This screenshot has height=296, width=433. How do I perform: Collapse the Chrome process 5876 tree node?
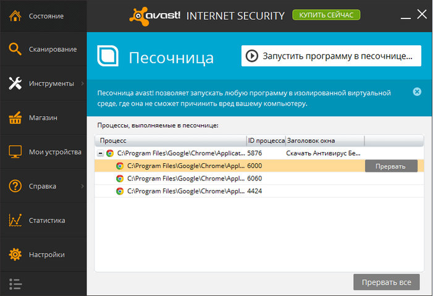tap(101, 153)
